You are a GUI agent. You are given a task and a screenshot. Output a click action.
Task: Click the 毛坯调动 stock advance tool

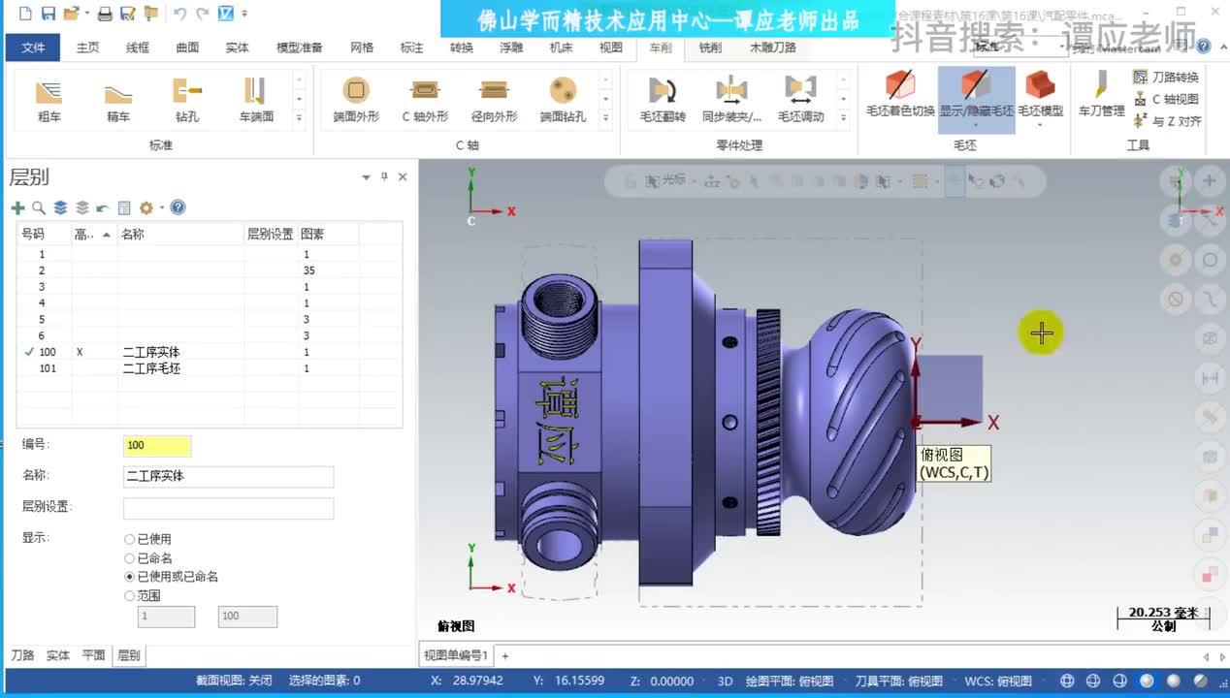coord(800,100)
